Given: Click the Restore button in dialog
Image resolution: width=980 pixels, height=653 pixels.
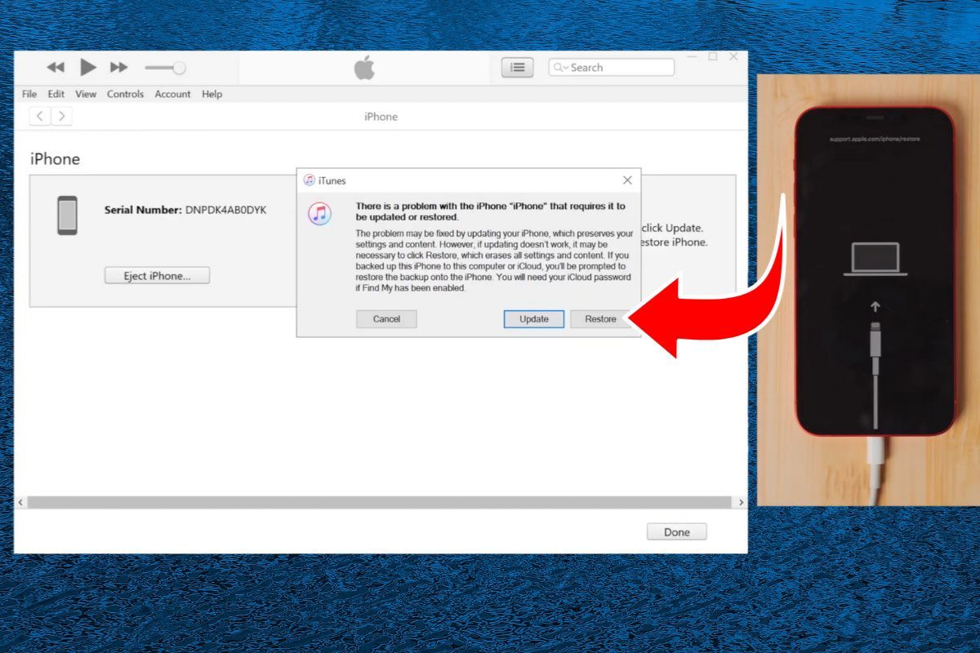Looking at the screenshot, I should [600, 319].
